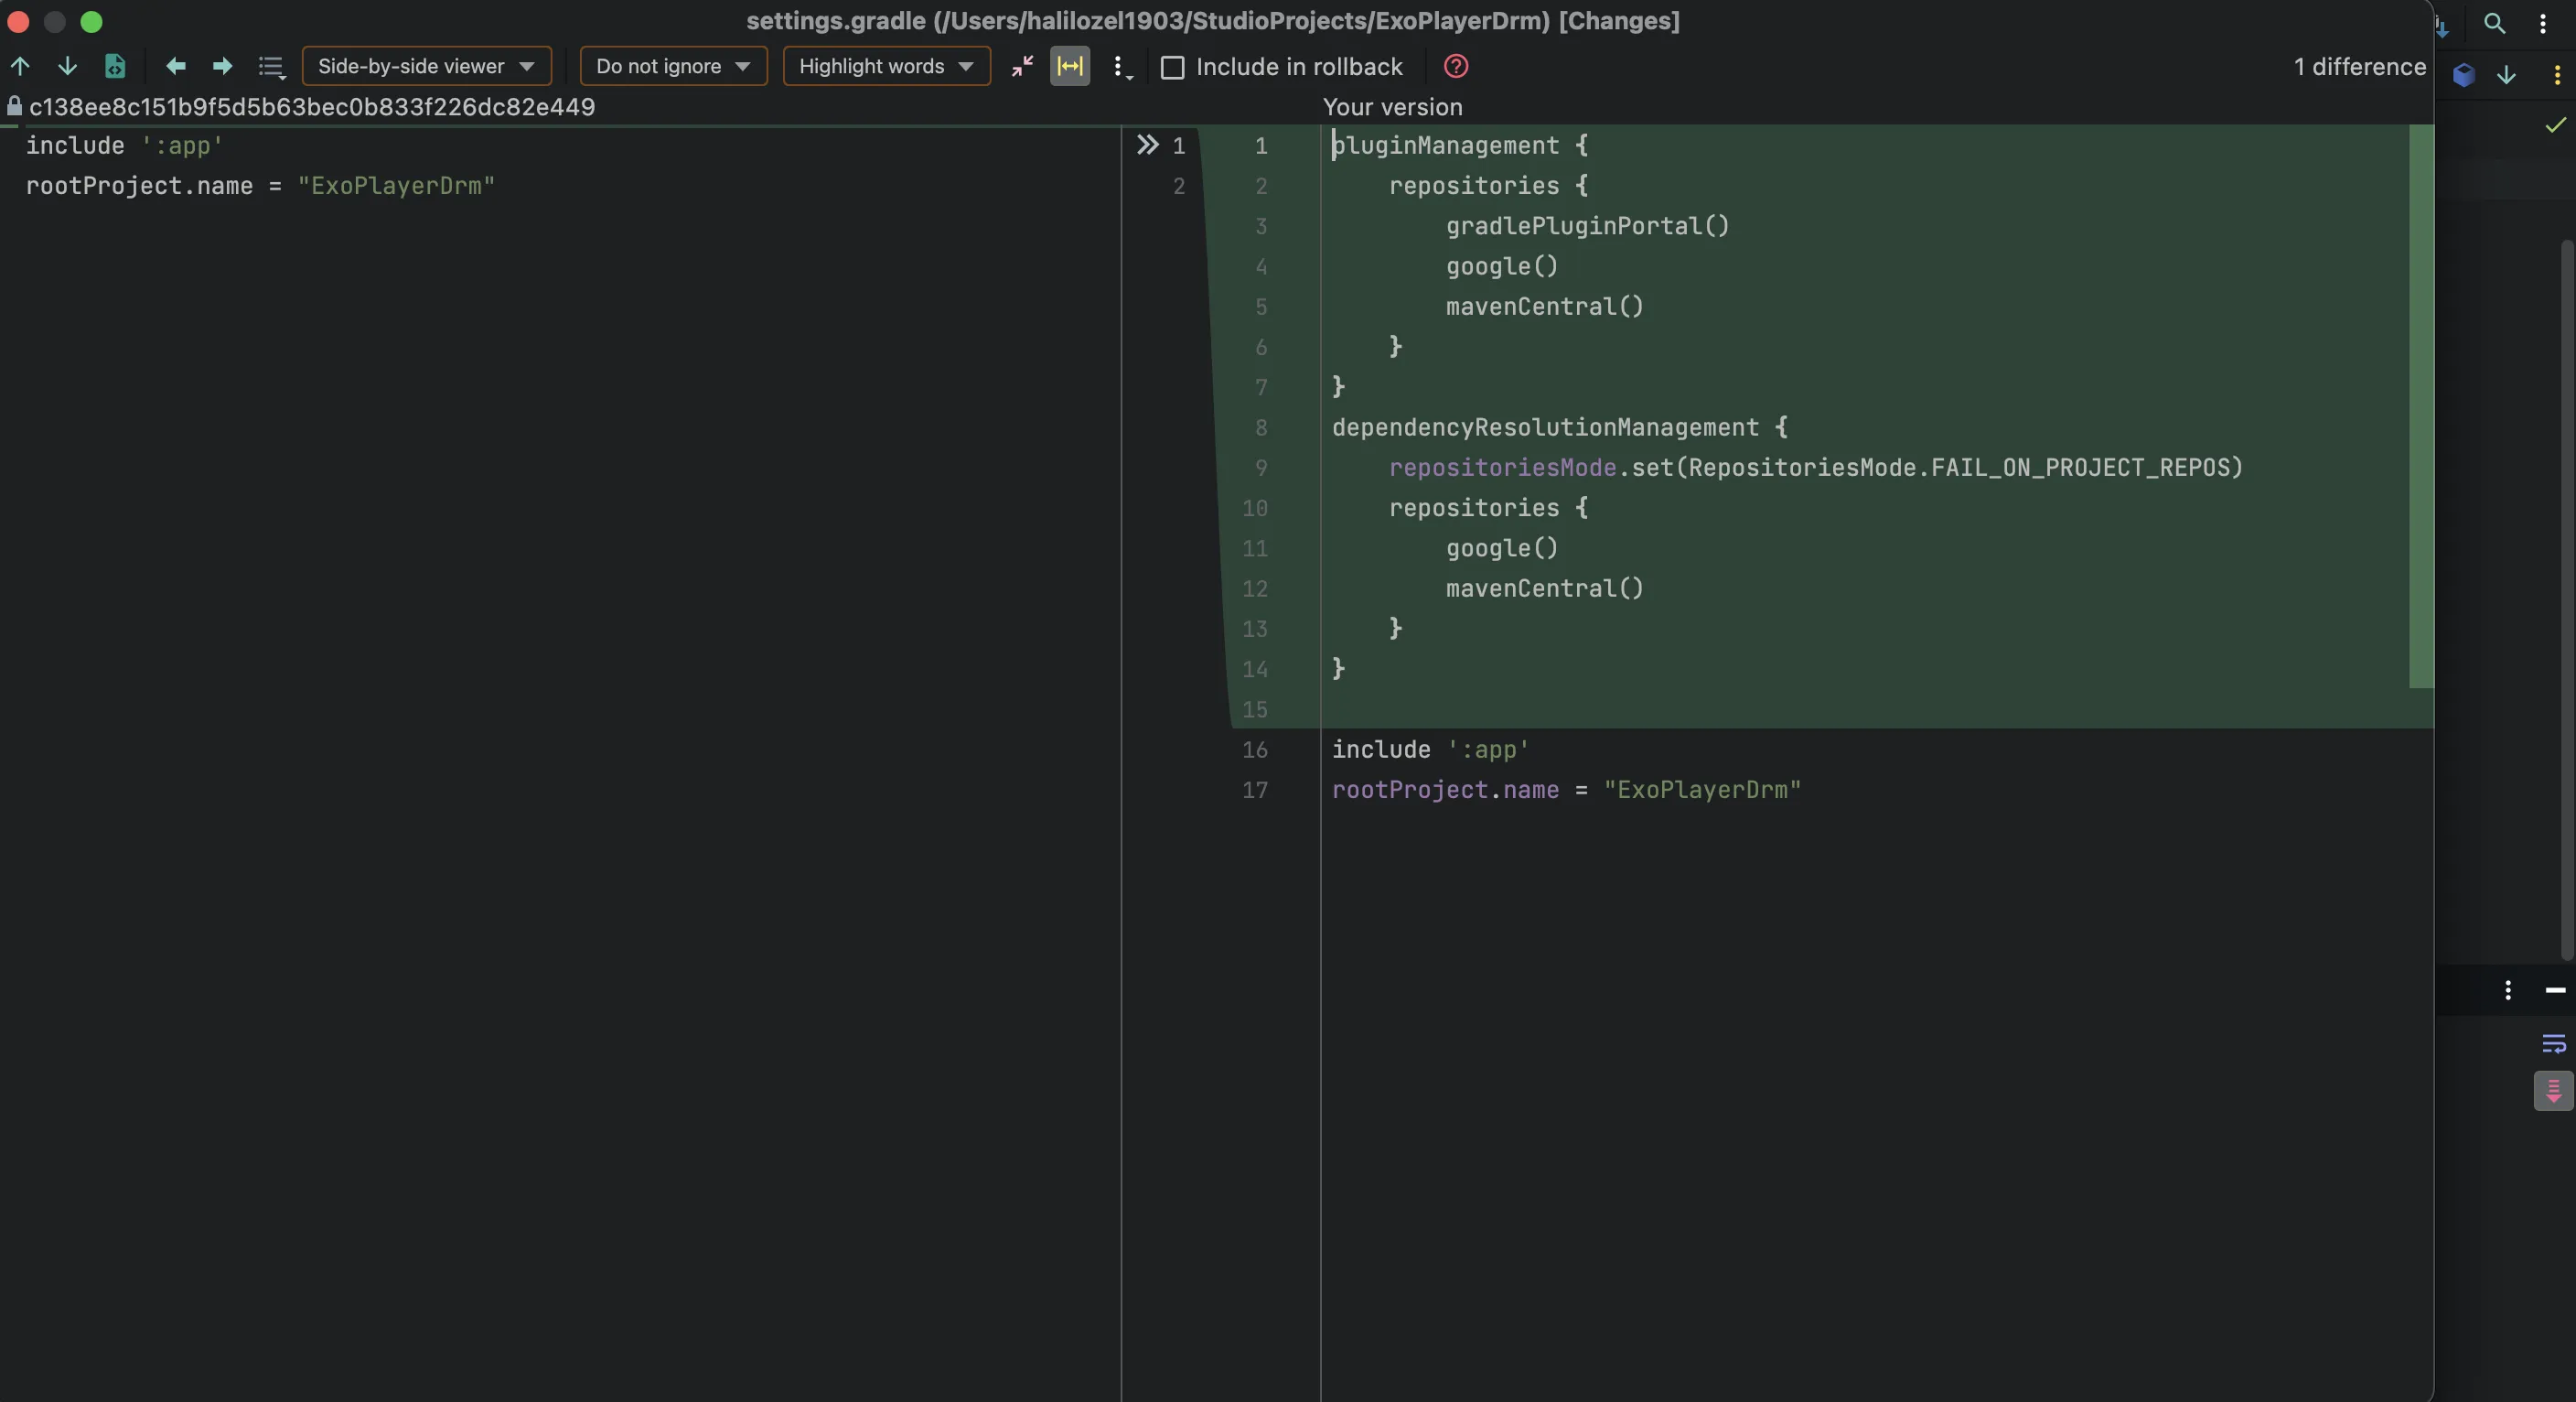Open the diff help question mark icon
The height and width of the screenshot is (1402, 2576).
[x=1455, y=66]
